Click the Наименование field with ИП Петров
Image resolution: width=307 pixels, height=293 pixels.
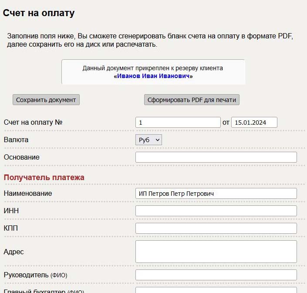(x=216, y=194)
